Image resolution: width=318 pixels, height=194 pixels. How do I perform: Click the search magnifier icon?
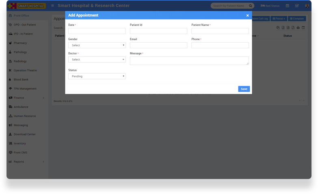(251, 6)
